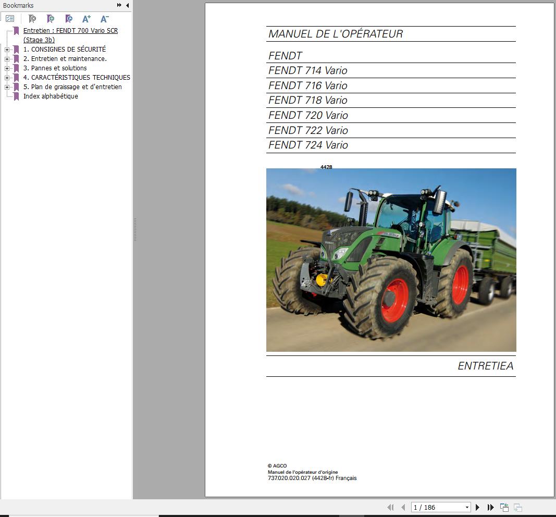556x517 pixels.
Task: Click the MANUEL DE L'OPÉRATEUR heading
Action: pos(336,34)
